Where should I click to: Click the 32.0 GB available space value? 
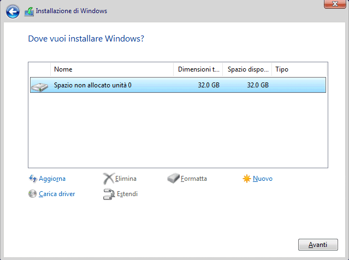(258, 85)
